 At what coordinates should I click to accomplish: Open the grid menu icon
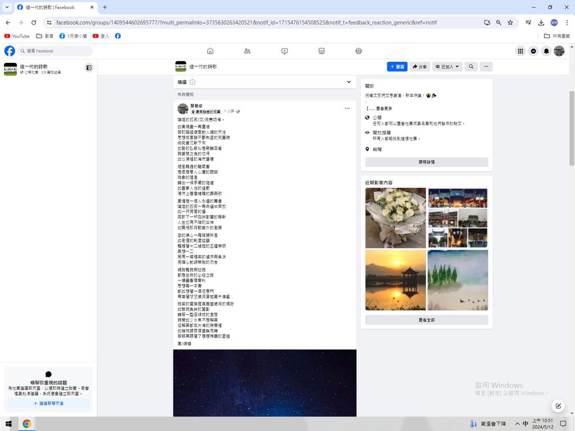pyautogui.click(x=521, y=51)
